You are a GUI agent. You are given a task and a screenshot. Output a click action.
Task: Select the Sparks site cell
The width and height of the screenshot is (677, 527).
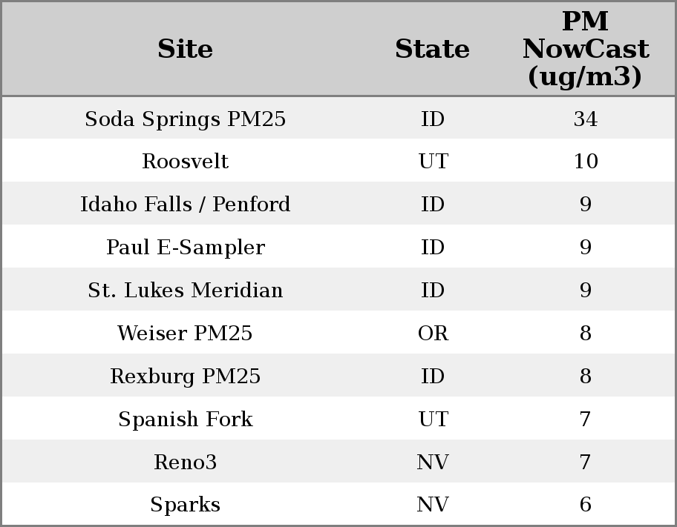click(185, 505)
